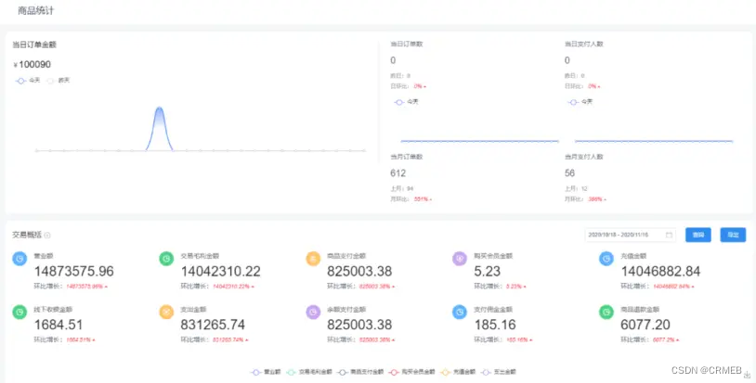Toggle 昨天 legend in 当日订单金额 chart
This screenshot has width=756, height=383.
pyautogui.click(x=58, y=81)
